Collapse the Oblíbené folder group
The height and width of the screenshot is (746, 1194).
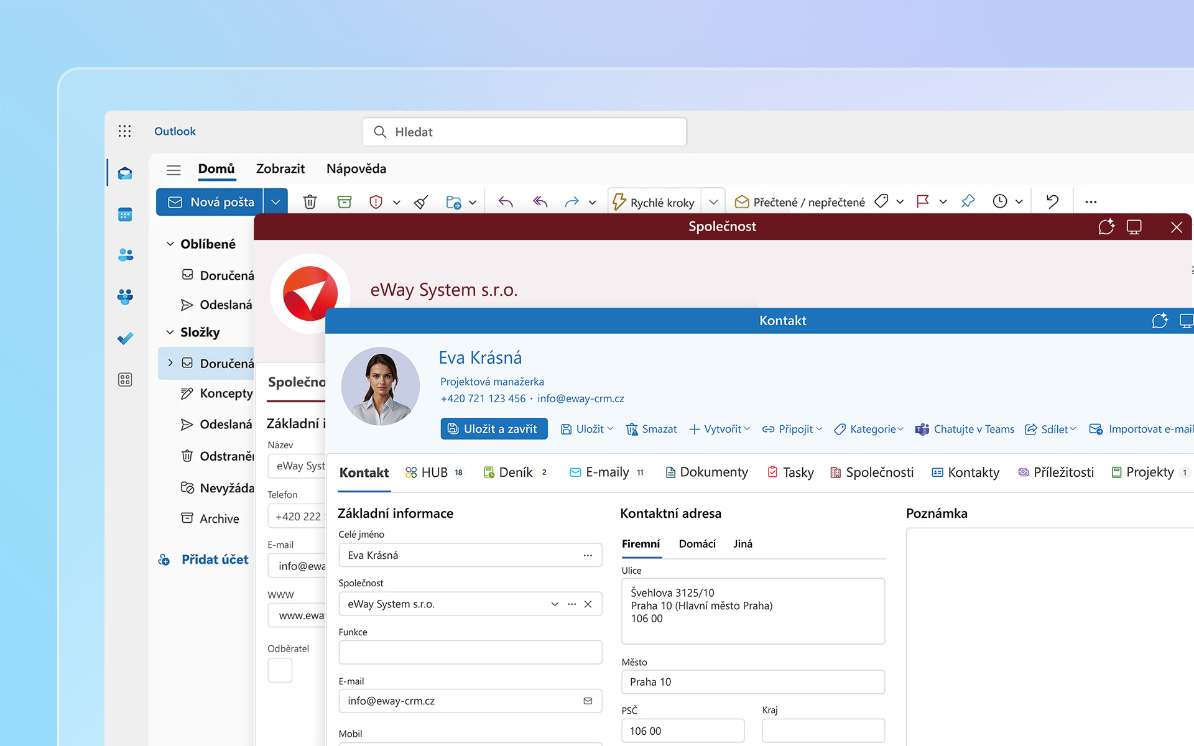pos(170,244)
